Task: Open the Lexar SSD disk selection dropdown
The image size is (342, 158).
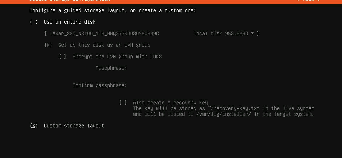Action: pos(151,33)
